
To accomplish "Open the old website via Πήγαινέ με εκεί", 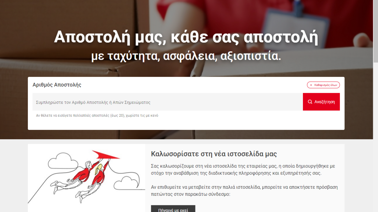I will 172,209.
